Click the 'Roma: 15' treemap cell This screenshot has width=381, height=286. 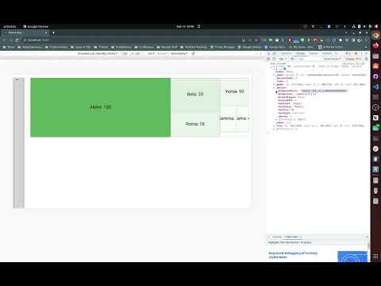click(195, 124)
